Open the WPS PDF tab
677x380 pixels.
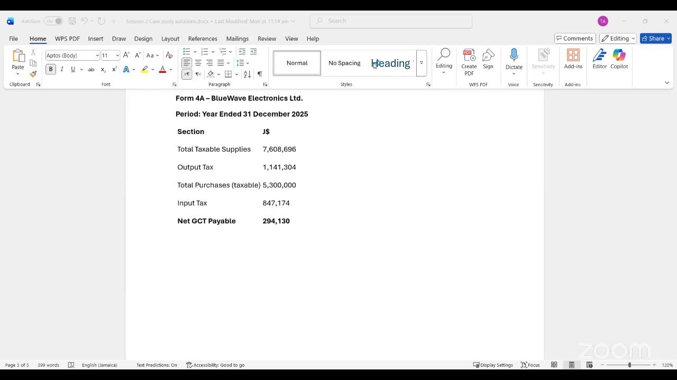[x=67, y=39]
